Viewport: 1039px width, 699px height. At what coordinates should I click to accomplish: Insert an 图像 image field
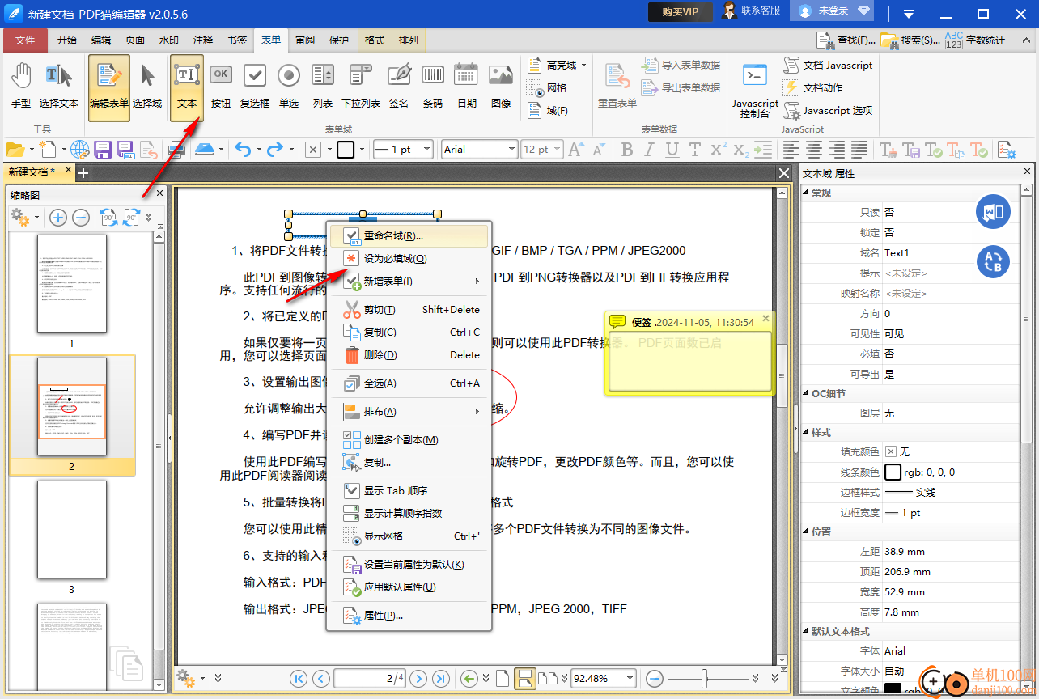(501, 86)
